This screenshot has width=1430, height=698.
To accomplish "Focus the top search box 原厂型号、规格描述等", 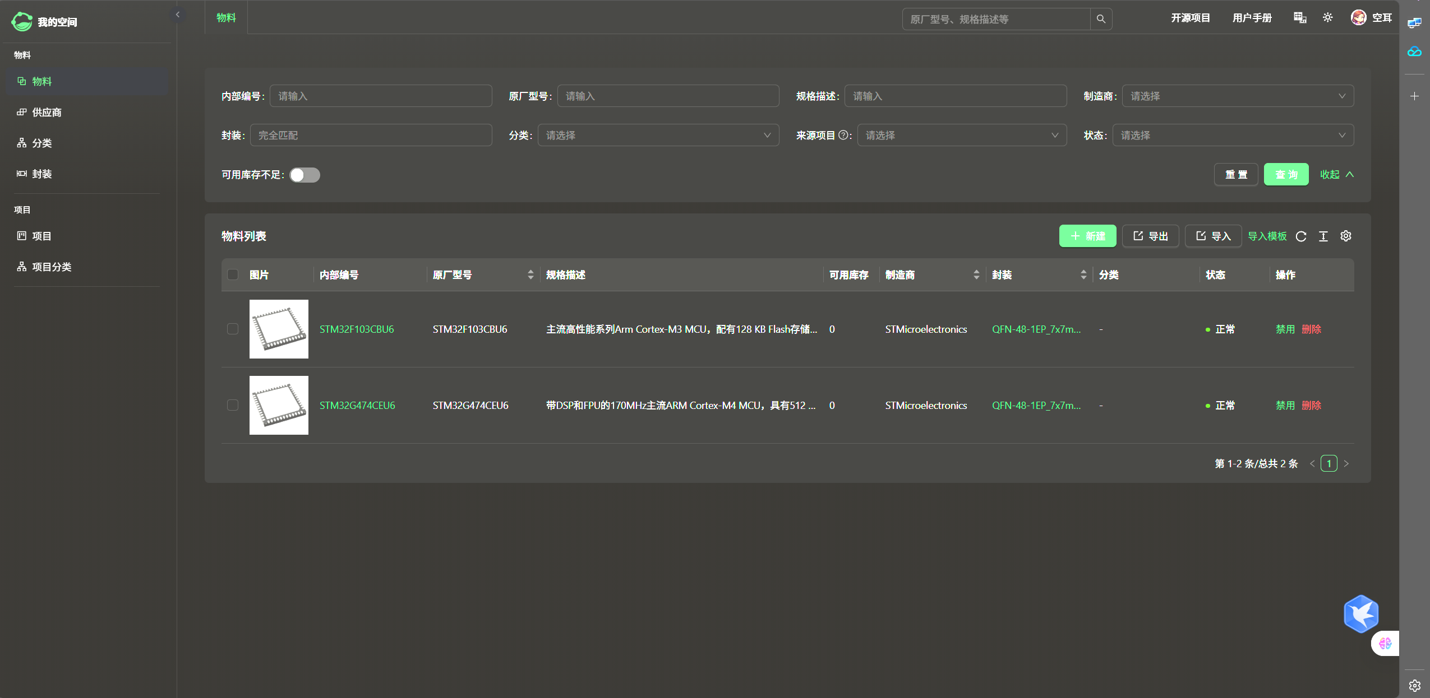I will pyautogui.click(x=996, y=19).
